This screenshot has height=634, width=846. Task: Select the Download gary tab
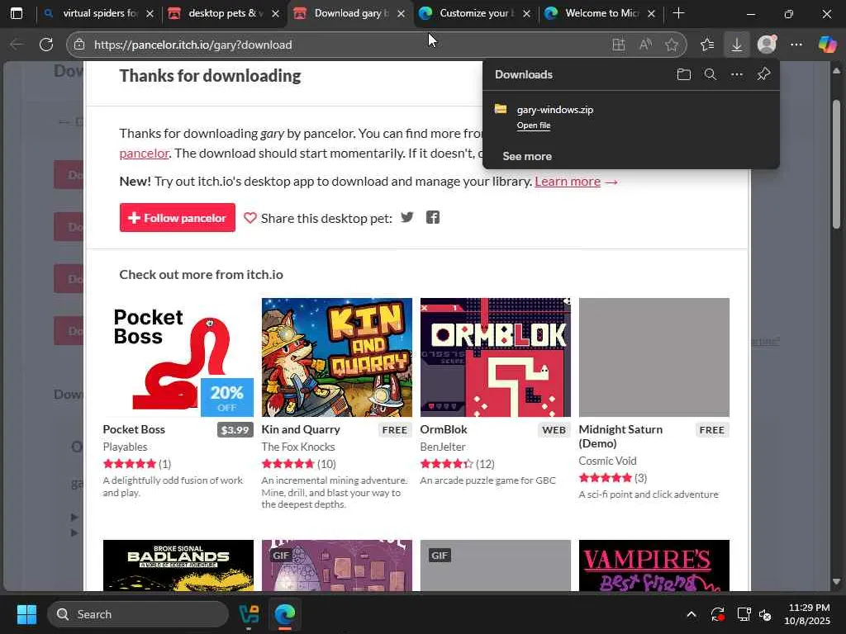[x=349, y=13]
